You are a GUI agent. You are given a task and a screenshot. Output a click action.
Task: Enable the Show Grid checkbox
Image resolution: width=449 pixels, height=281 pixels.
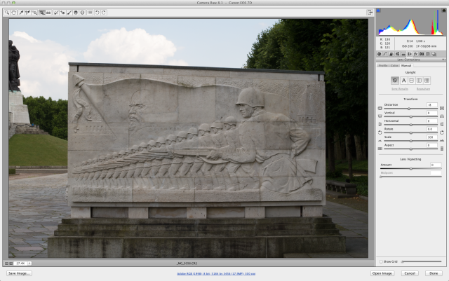[381, 261]
